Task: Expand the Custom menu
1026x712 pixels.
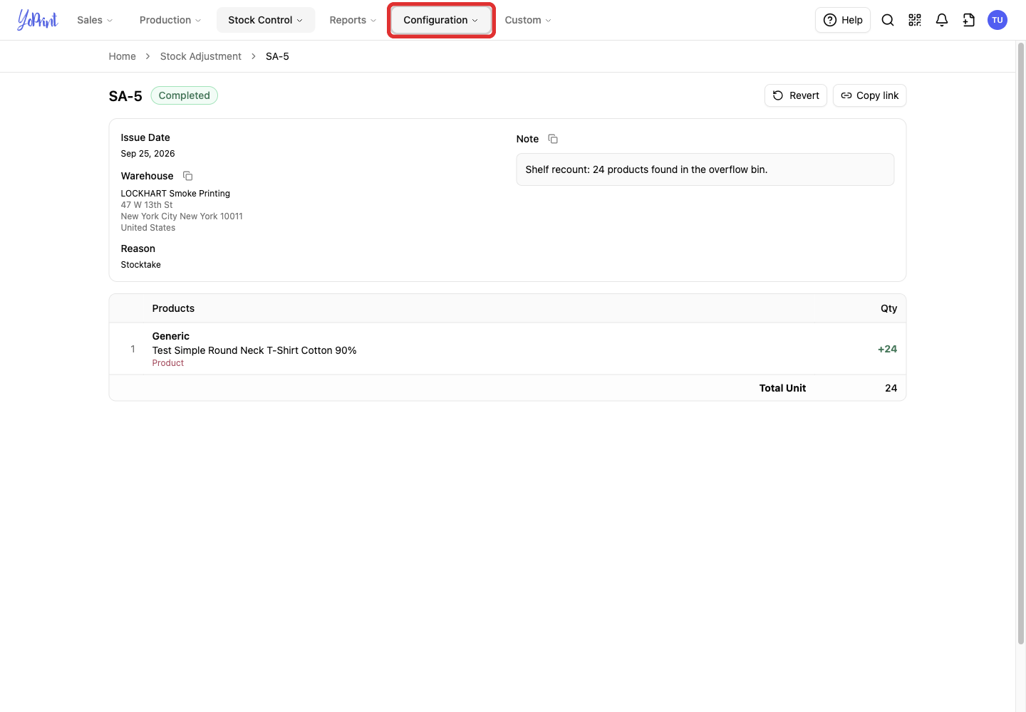Action: pyautogui.click(x=528, y=20)
